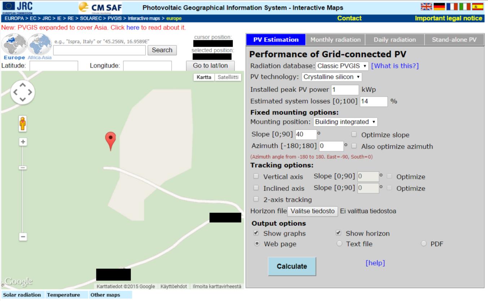Image resolution: width=488 pixels, height=301 pixels.
Task: Select Text file output radio button
Action: [339, 244]
